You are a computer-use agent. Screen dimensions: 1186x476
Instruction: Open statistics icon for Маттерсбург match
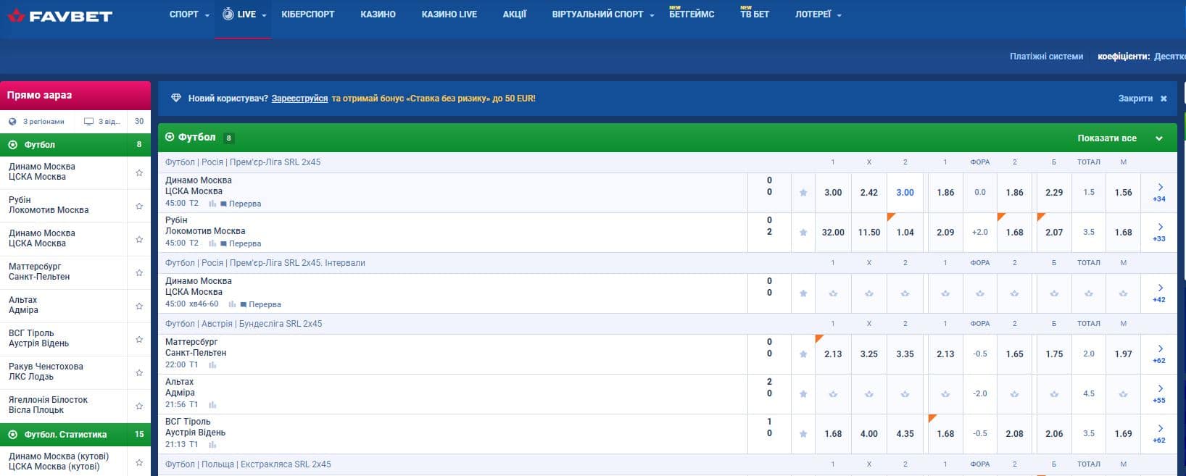click(x=212, y=365)
